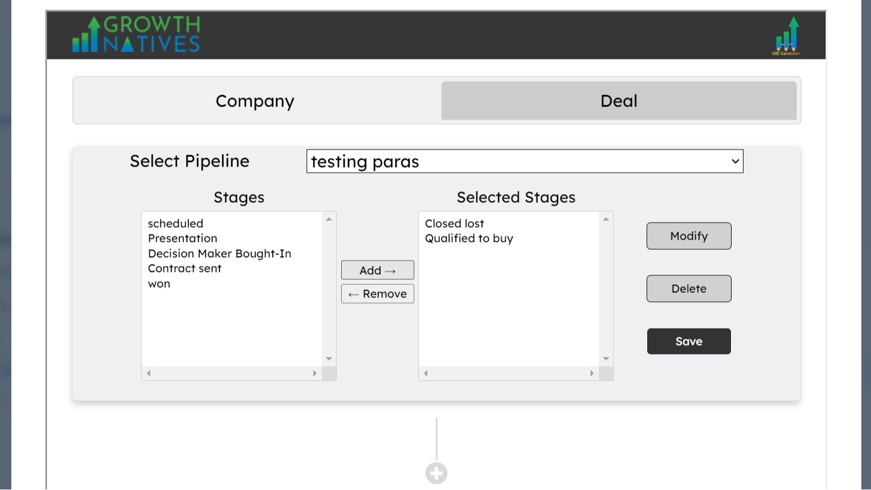Click Add to move a stage right

377,270
